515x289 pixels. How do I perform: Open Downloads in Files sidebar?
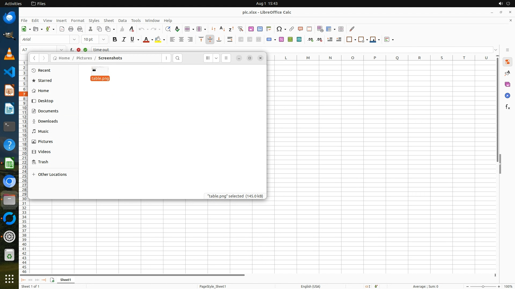48,121
